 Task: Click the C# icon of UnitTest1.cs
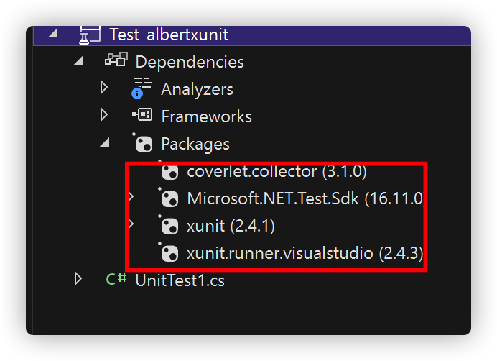116,279
